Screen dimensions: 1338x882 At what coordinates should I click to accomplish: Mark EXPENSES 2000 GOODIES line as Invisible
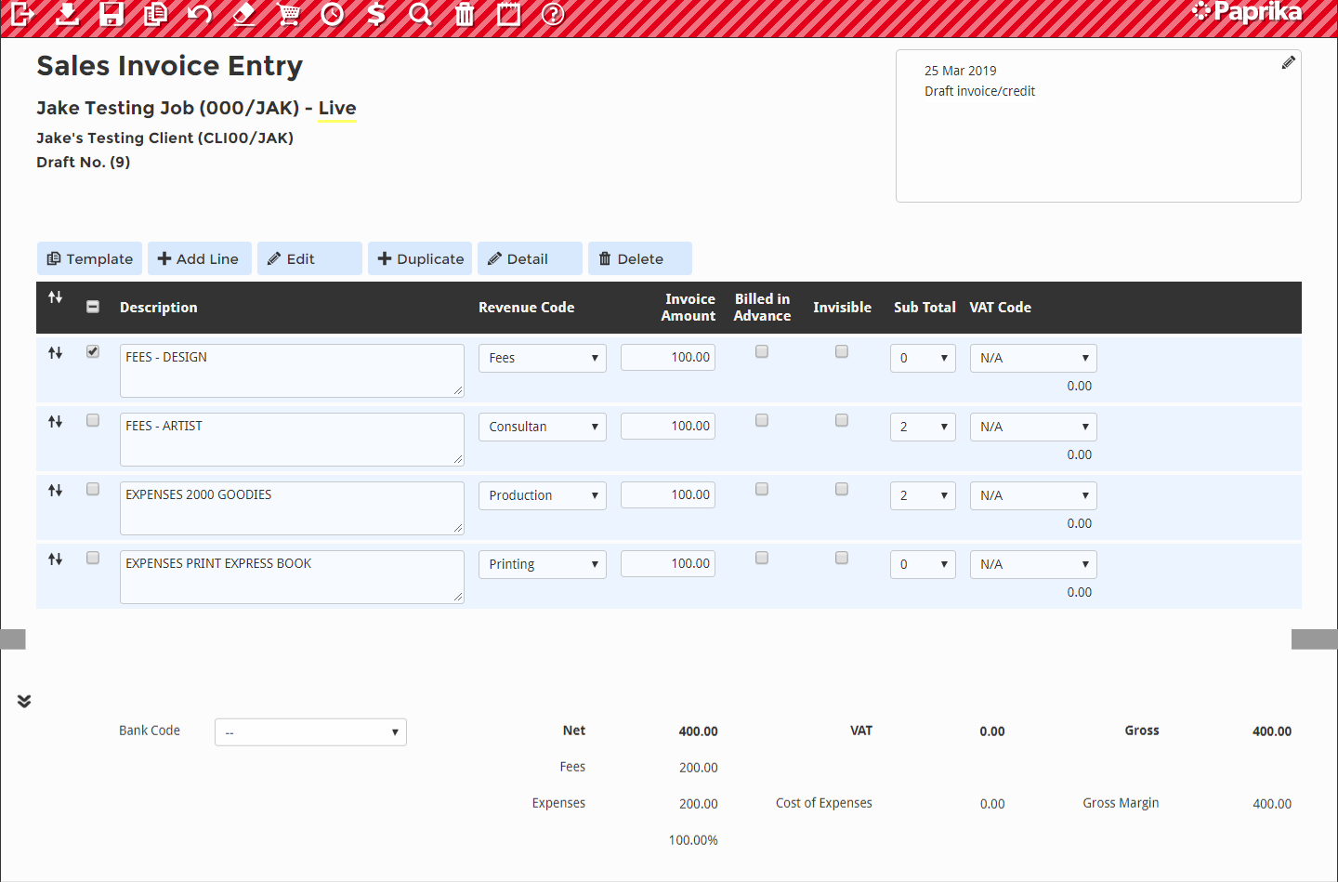(x=842, y=489)
